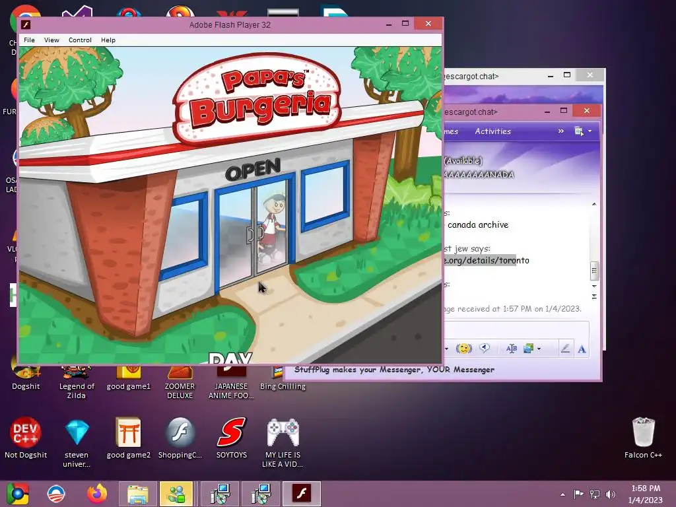The width and height of the screenshot is (676, 507).
Task: Click the Chrome-style Start button in taskbar
Action: point(18,494)
